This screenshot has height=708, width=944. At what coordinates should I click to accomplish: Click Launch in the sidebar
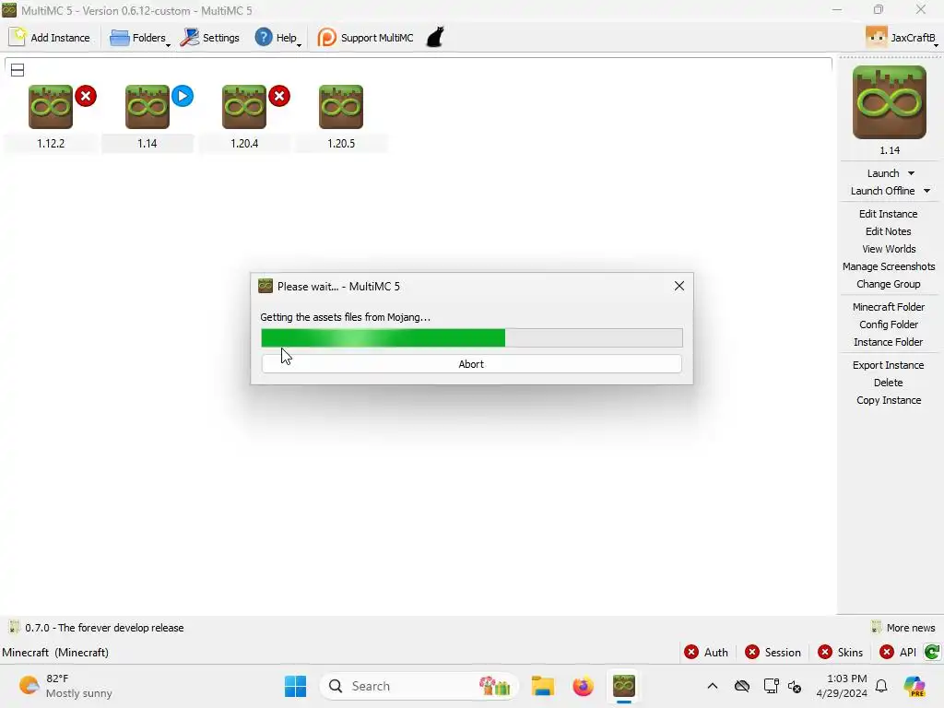coord(882,173)
